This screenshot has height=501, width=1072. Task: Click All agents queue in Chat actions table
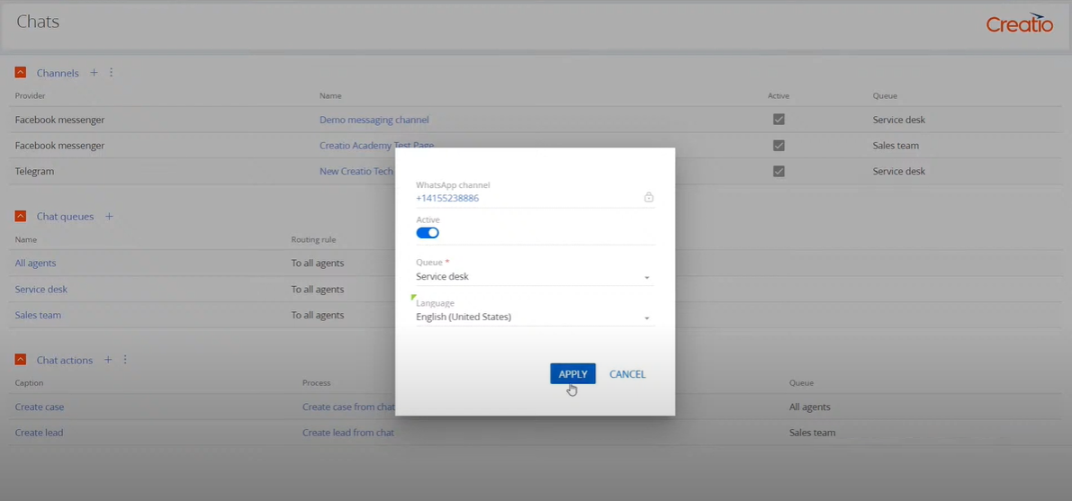(809, 407)
